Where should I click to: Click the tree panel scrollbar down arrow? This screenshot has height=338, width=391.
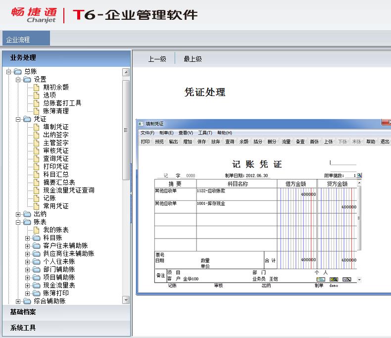tap(126, 299)
